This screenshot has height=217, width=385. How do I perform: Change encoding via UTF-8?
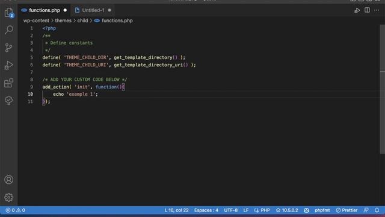coord(231,210)
